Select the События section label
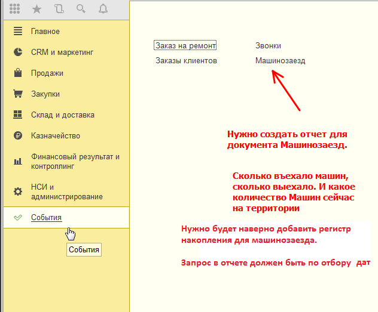This screenshot has height=312, width=378. (47, 217)
